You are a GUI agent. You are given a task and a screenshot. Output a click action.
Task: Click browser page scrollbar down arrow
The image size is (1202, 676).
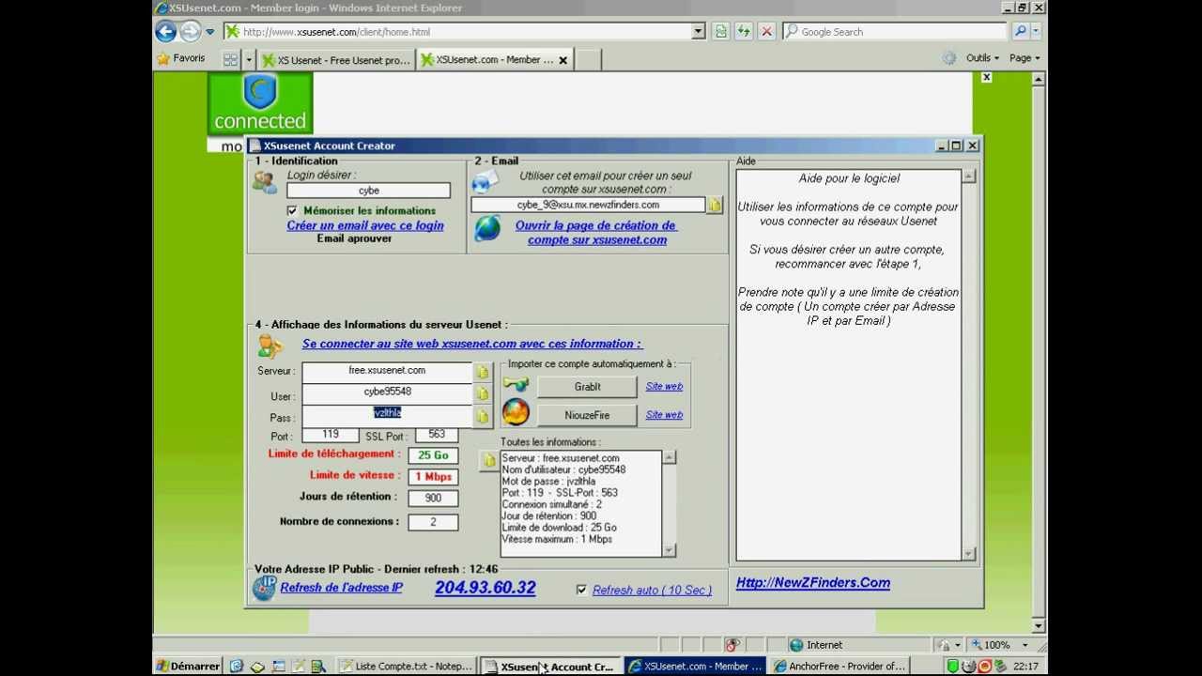pos(1039,626)
